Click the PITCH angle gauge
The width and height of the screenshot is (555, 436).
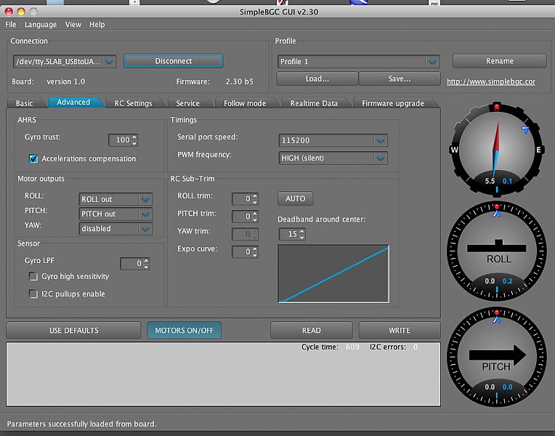pos(497,357)
